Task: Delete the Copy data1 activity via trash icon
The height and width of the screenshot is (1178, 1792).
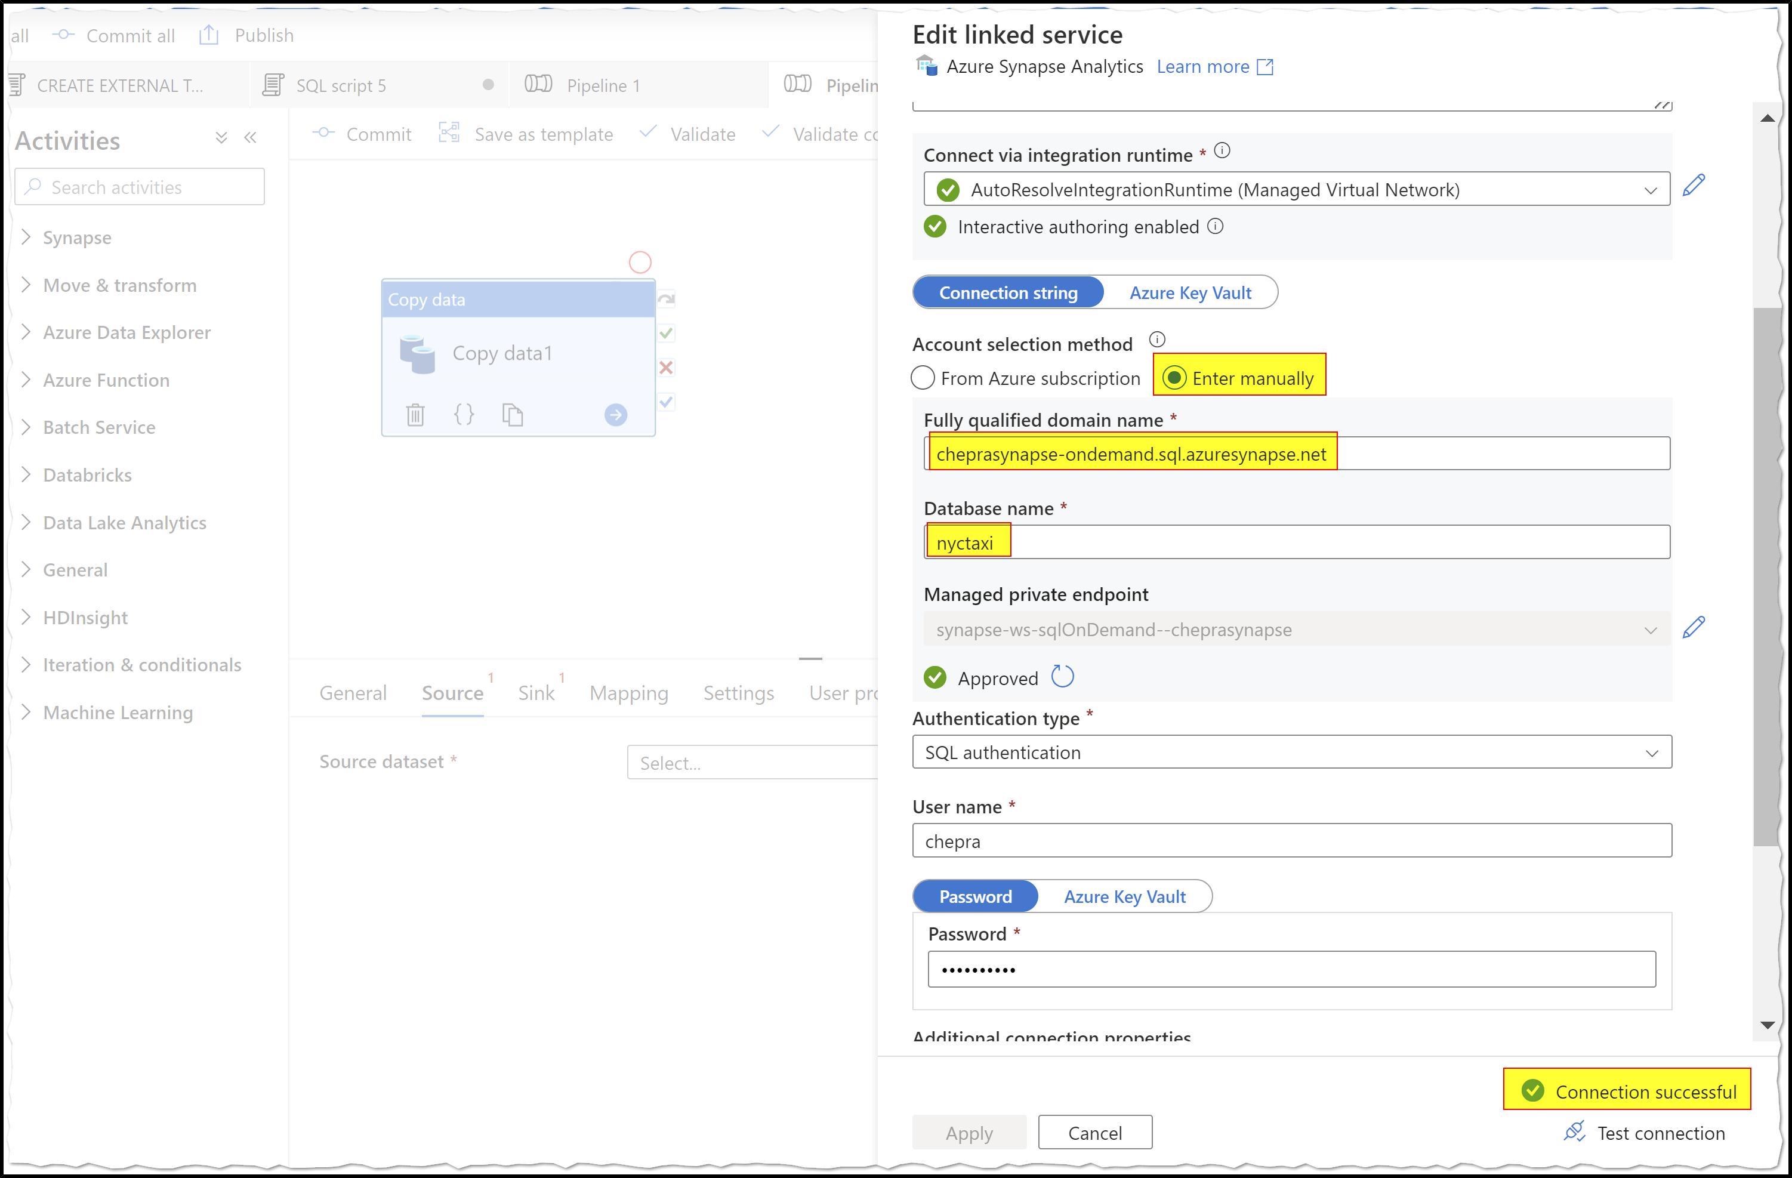Action: (415, 414)
